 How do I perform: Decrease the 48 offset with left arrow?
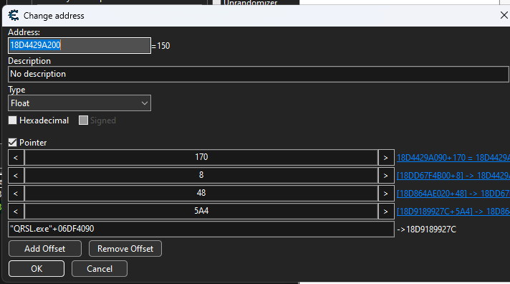16,194
